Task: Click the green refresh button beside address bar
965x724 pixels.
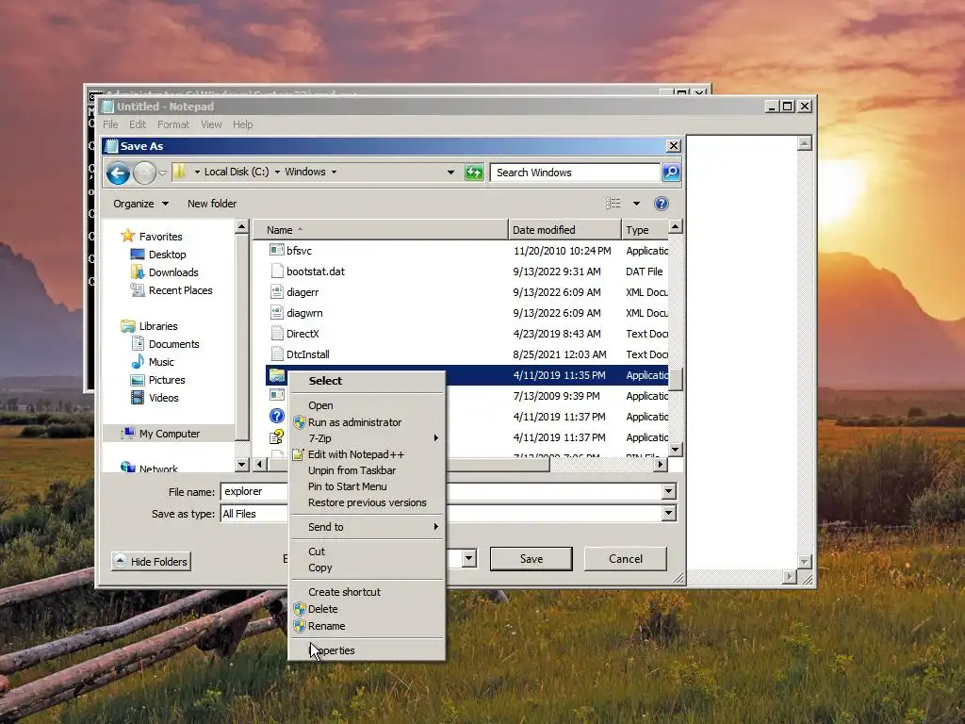Action: click(474, 173)
